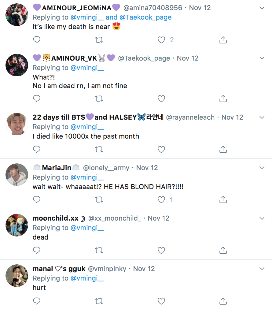Like MariaJin's 'HE HAS BLOND HAIR' tweet
This screenshot has width=272, height=309.
tap(161, 200)
